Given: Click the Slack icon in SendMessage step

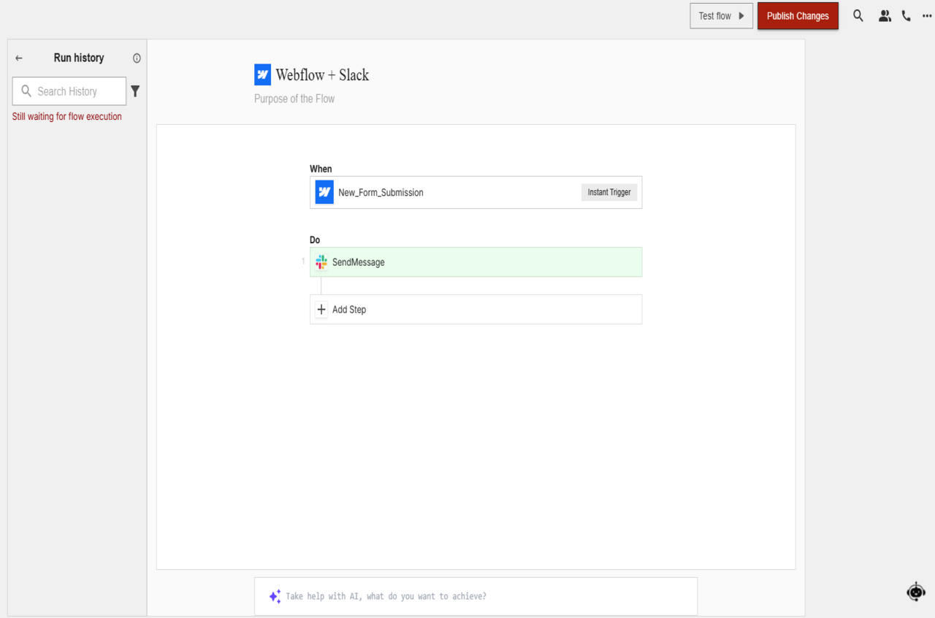Looking at the screenshot, I should click(321, 262).
